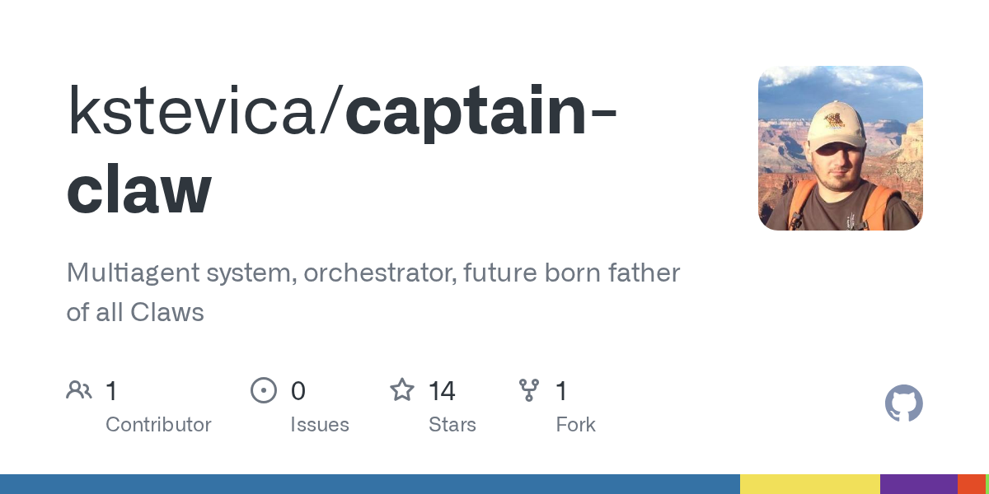Click the orange language bar segment

point(972,484)
